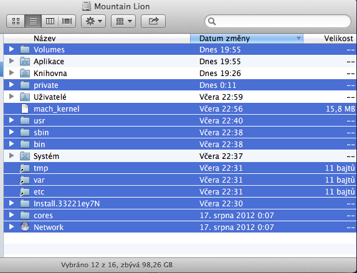Expand the usr folder
Screen dimensions: 357x273
click(x=11, y=120)
